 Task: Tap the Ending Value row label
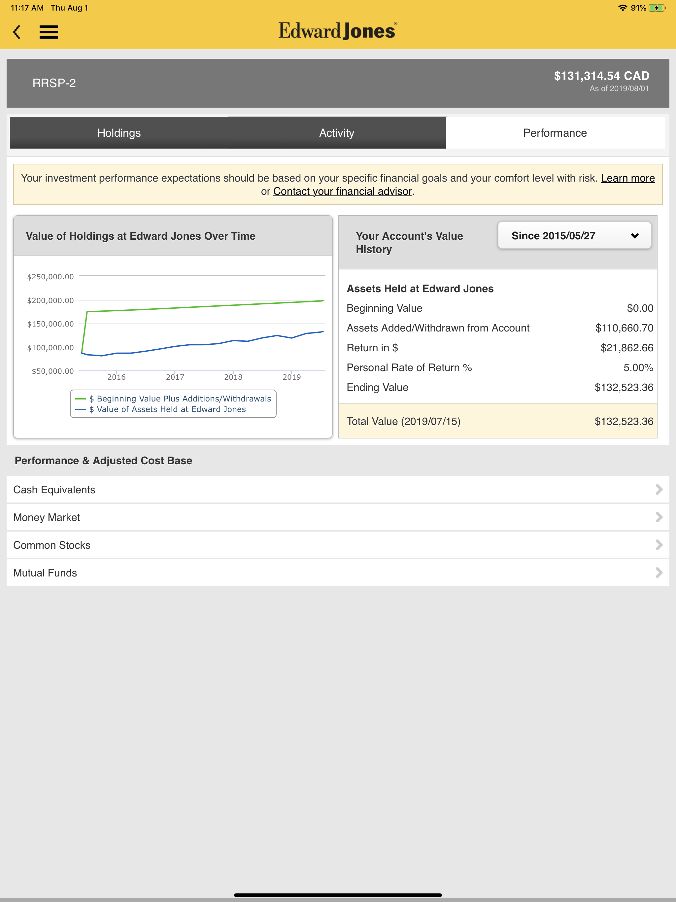click(377, 387)
